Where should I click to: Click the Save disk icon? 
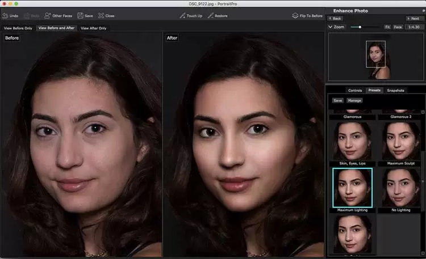point(81,16)
